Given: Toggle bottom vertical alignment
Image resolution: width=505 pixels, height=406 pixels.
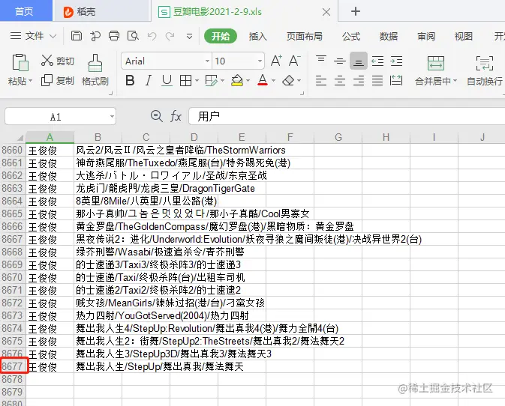Looking at the screenshot, I should pyautogui.click(x=359, y=61).
